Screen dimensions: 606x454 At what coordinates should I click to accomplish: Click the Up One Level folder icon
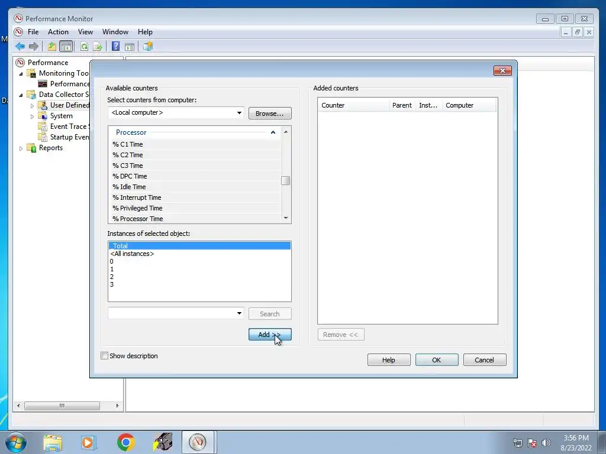tap(52, 47)
